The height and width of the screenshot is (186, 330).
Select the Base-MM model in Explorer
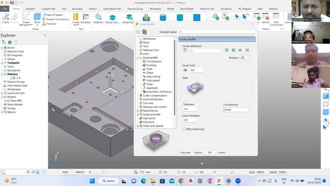(16, 101)
